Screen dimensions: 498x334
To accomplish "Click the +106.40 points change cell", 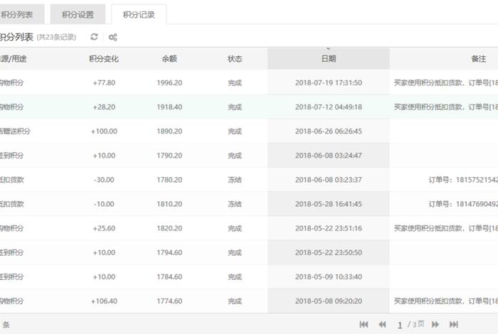I will coord(104,301).
